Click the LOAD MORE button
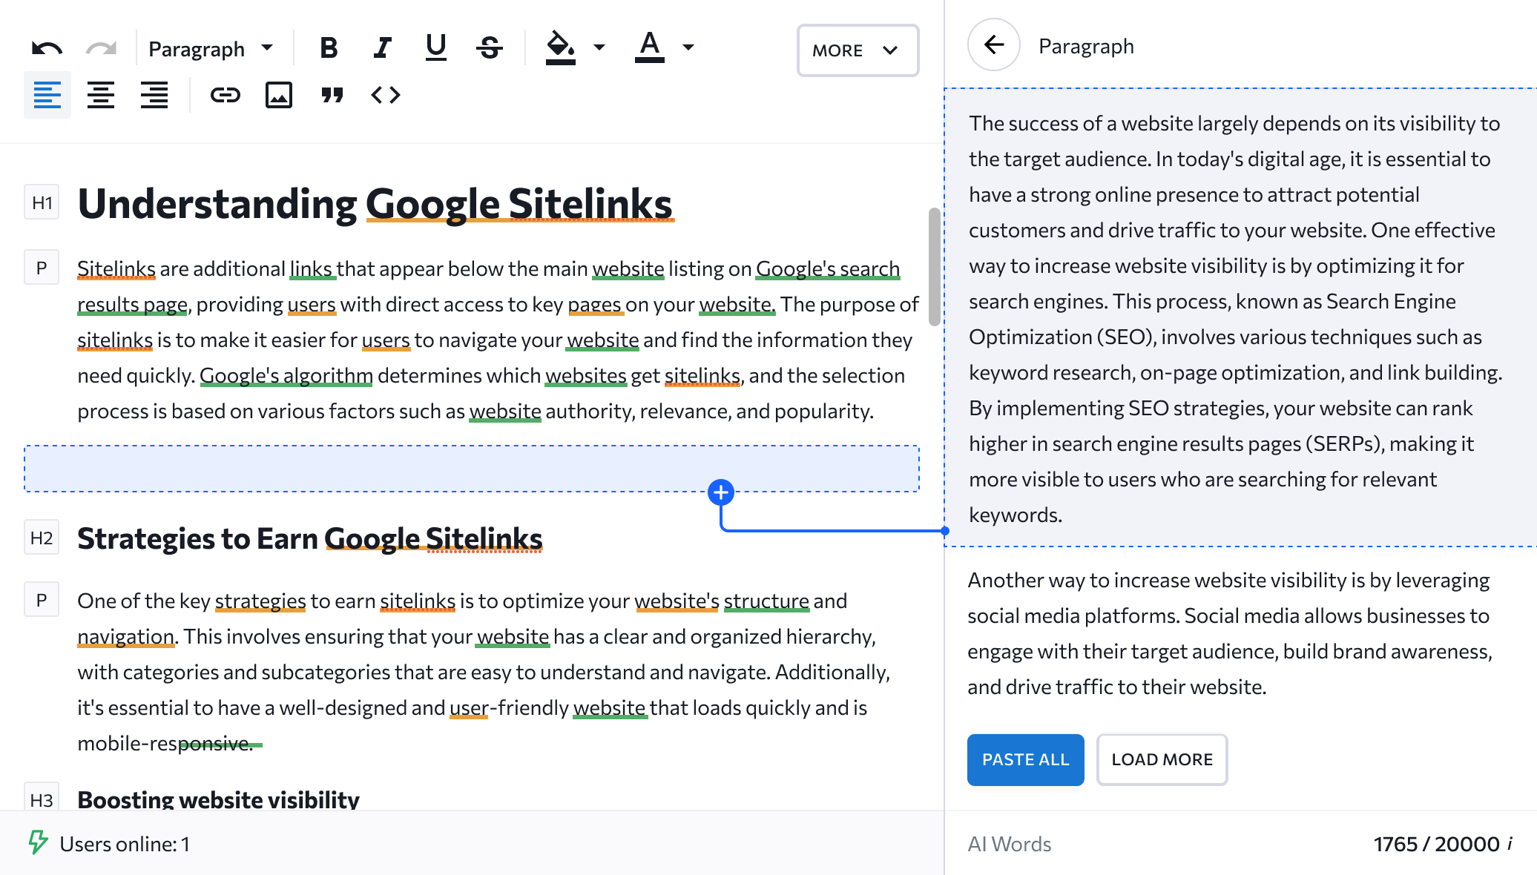The width and height of the screenshot is (1537, 875). (x=1162, y=759)
